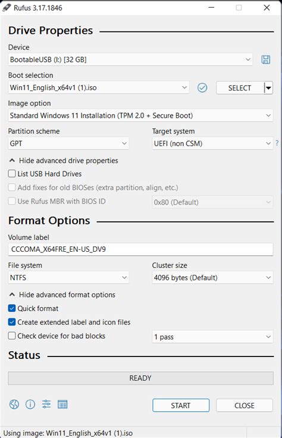Close the Rufus window with X
282x438 pixels.
coord(267,8)
